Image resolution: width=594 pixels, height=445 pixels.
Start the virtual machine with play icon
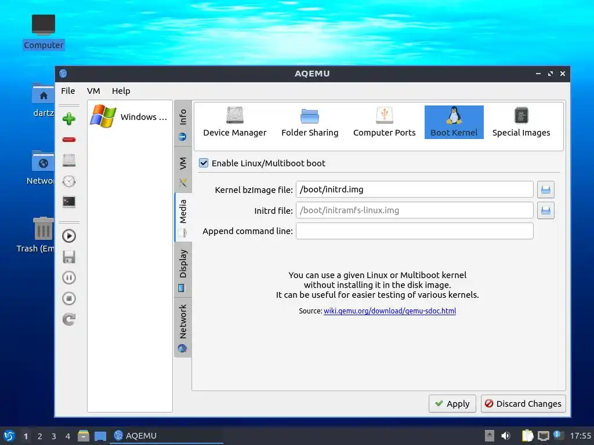point(69,236)
